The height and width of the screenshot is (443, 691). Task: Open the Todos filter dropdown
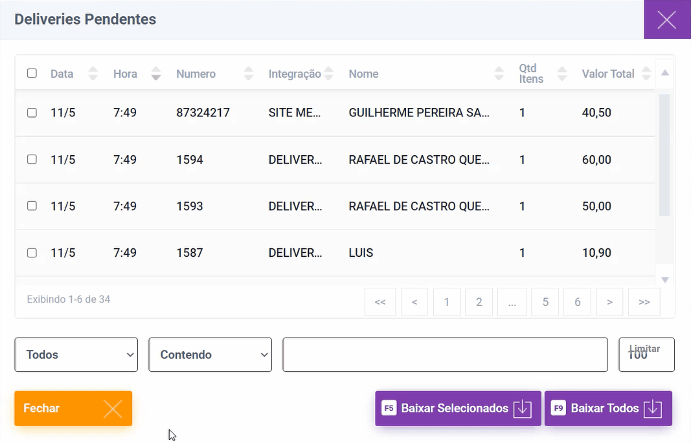[76, 354]
